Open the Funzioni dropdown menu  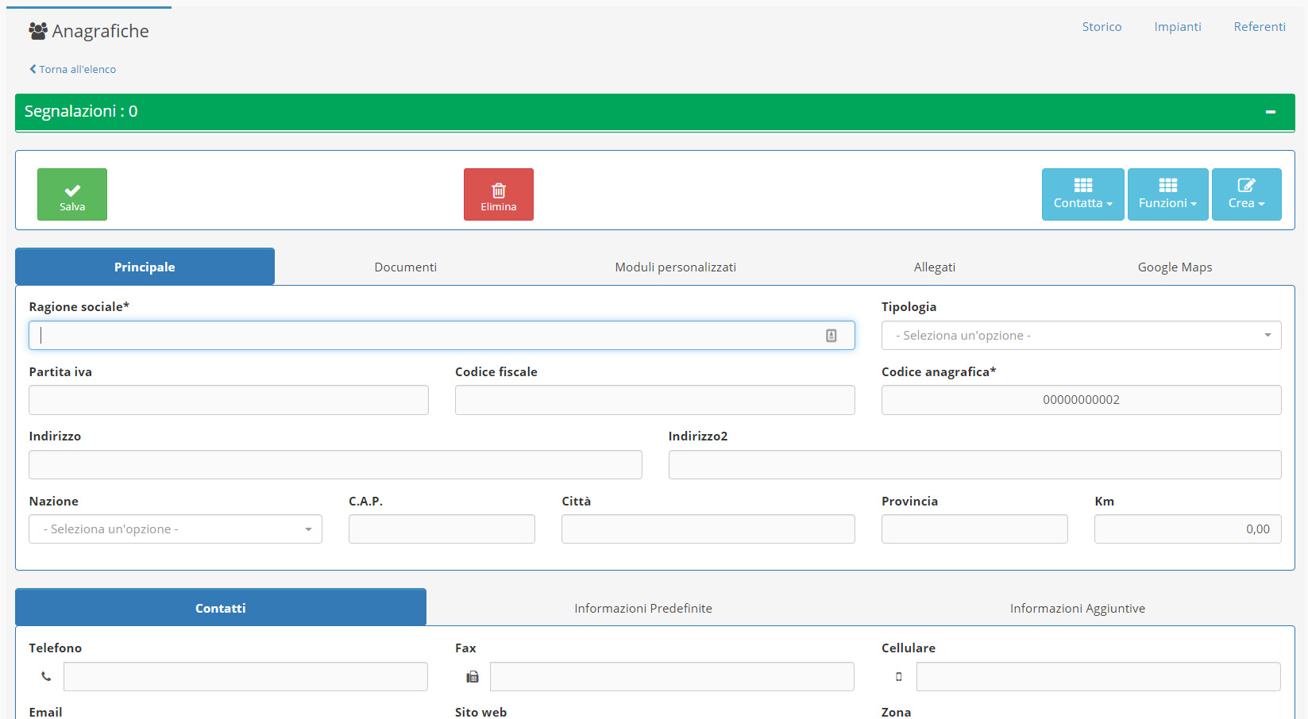pyautogui.click(x=1167, y=194)
